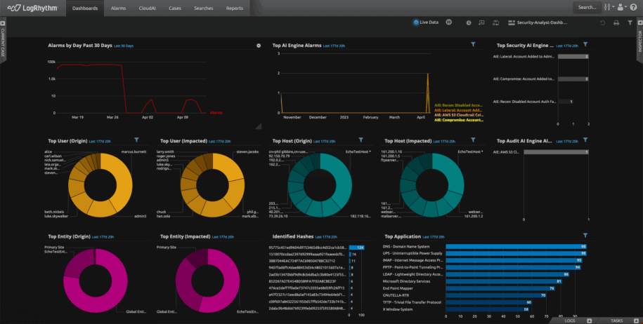Change Last 30 Days range on Alarms widget
643x324 pixels.
124,46
